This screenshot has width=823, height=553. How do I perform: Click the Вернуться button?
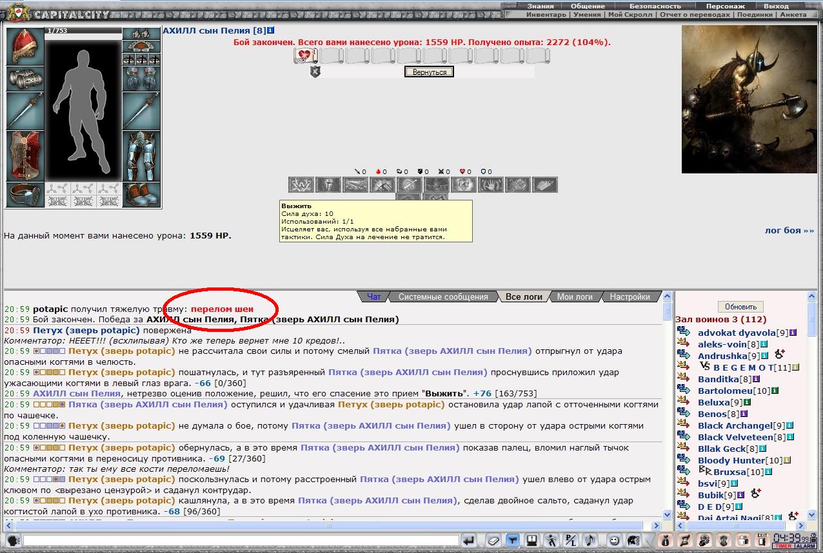point(430,72)
